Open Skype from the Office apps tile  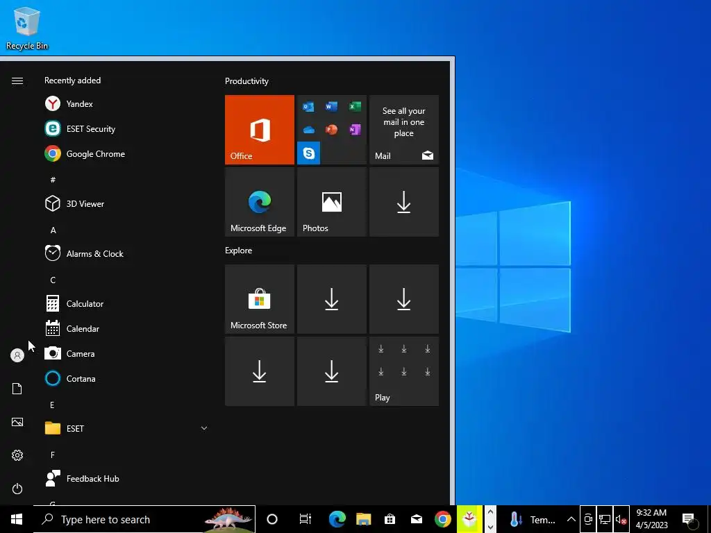tap(308, 153)
